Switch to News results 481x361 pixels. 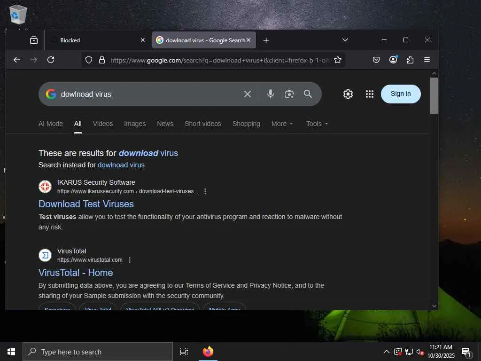[165, 124]
